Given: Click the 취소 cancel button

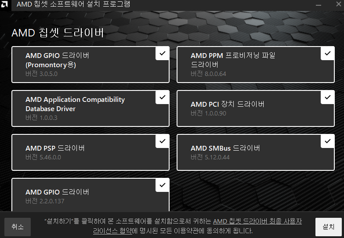Looking at the screenshot, I should [18, 227].
